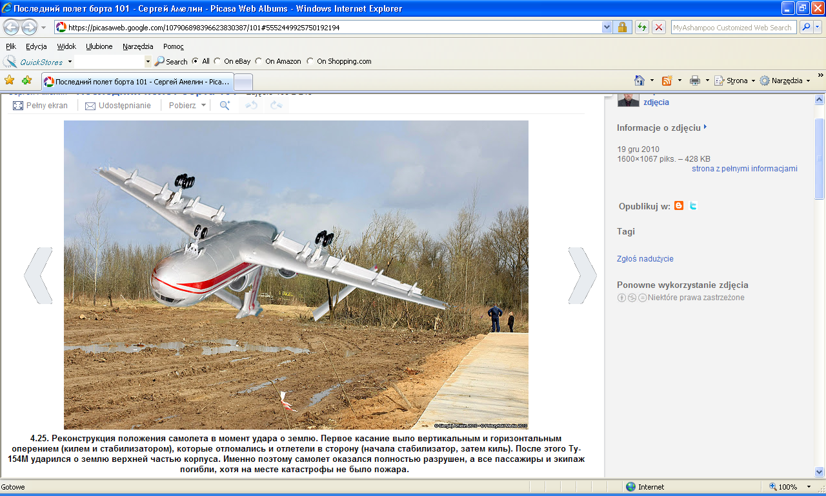The image size is (826, 496).
Task: Expand the QuickStores search box dropdown
Action: tap(148, 62)
